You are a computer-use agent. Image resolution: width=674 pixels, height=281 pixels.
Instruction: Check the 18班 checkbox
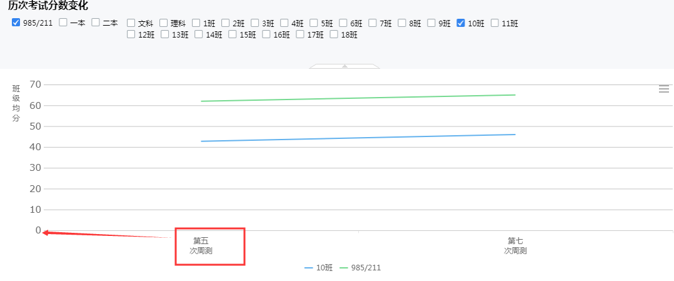[334, 34]
